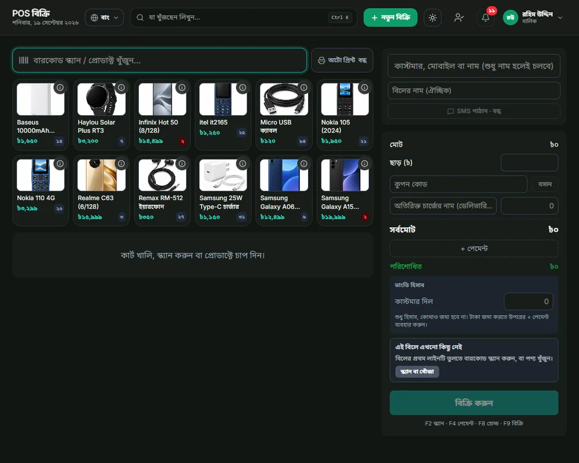Toggle SMS পাঠান option
The height and width of the screenshot is (463, 579).
click(x=474, y=111)
